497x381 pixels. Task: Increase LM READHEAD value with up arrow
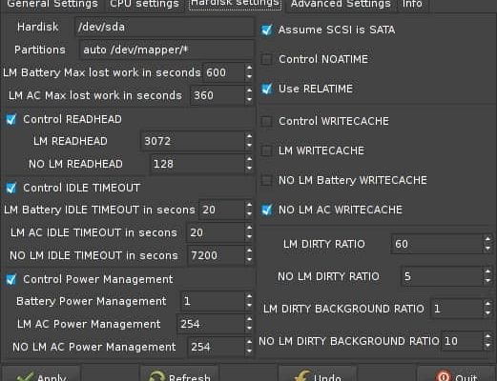(249, 137)
